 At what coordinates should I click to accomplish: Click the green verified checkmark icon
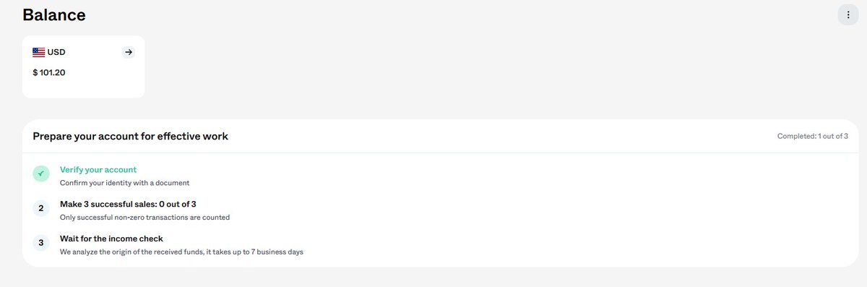[x=42, y=174]
